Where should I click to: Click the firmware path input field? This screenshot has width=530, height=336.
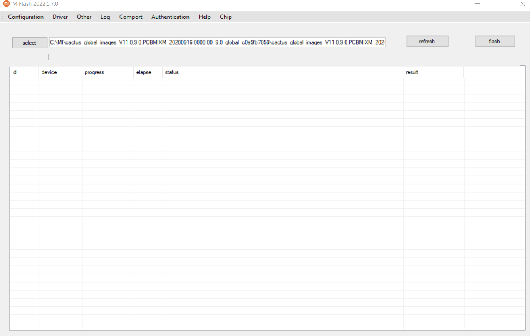[217, 42]
